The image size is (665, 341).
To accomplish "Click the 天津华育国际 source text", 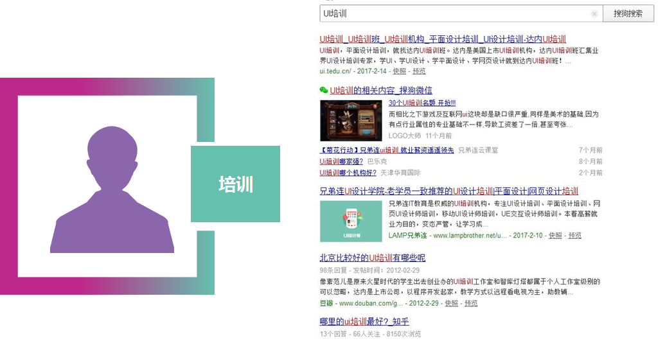I will click(x=400, y=173).
